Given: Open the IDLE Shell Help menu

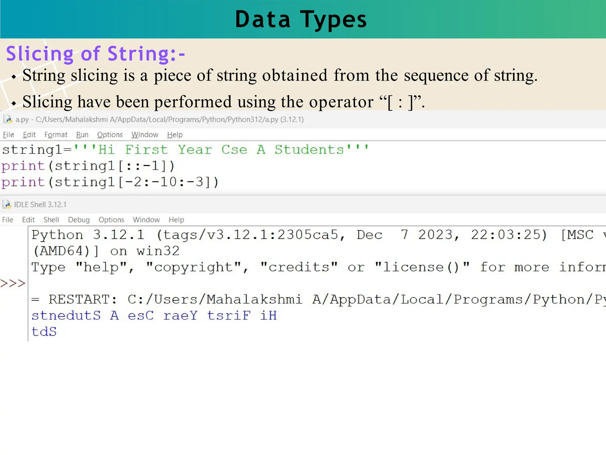Looking at the screenshot, I should 176,220.
